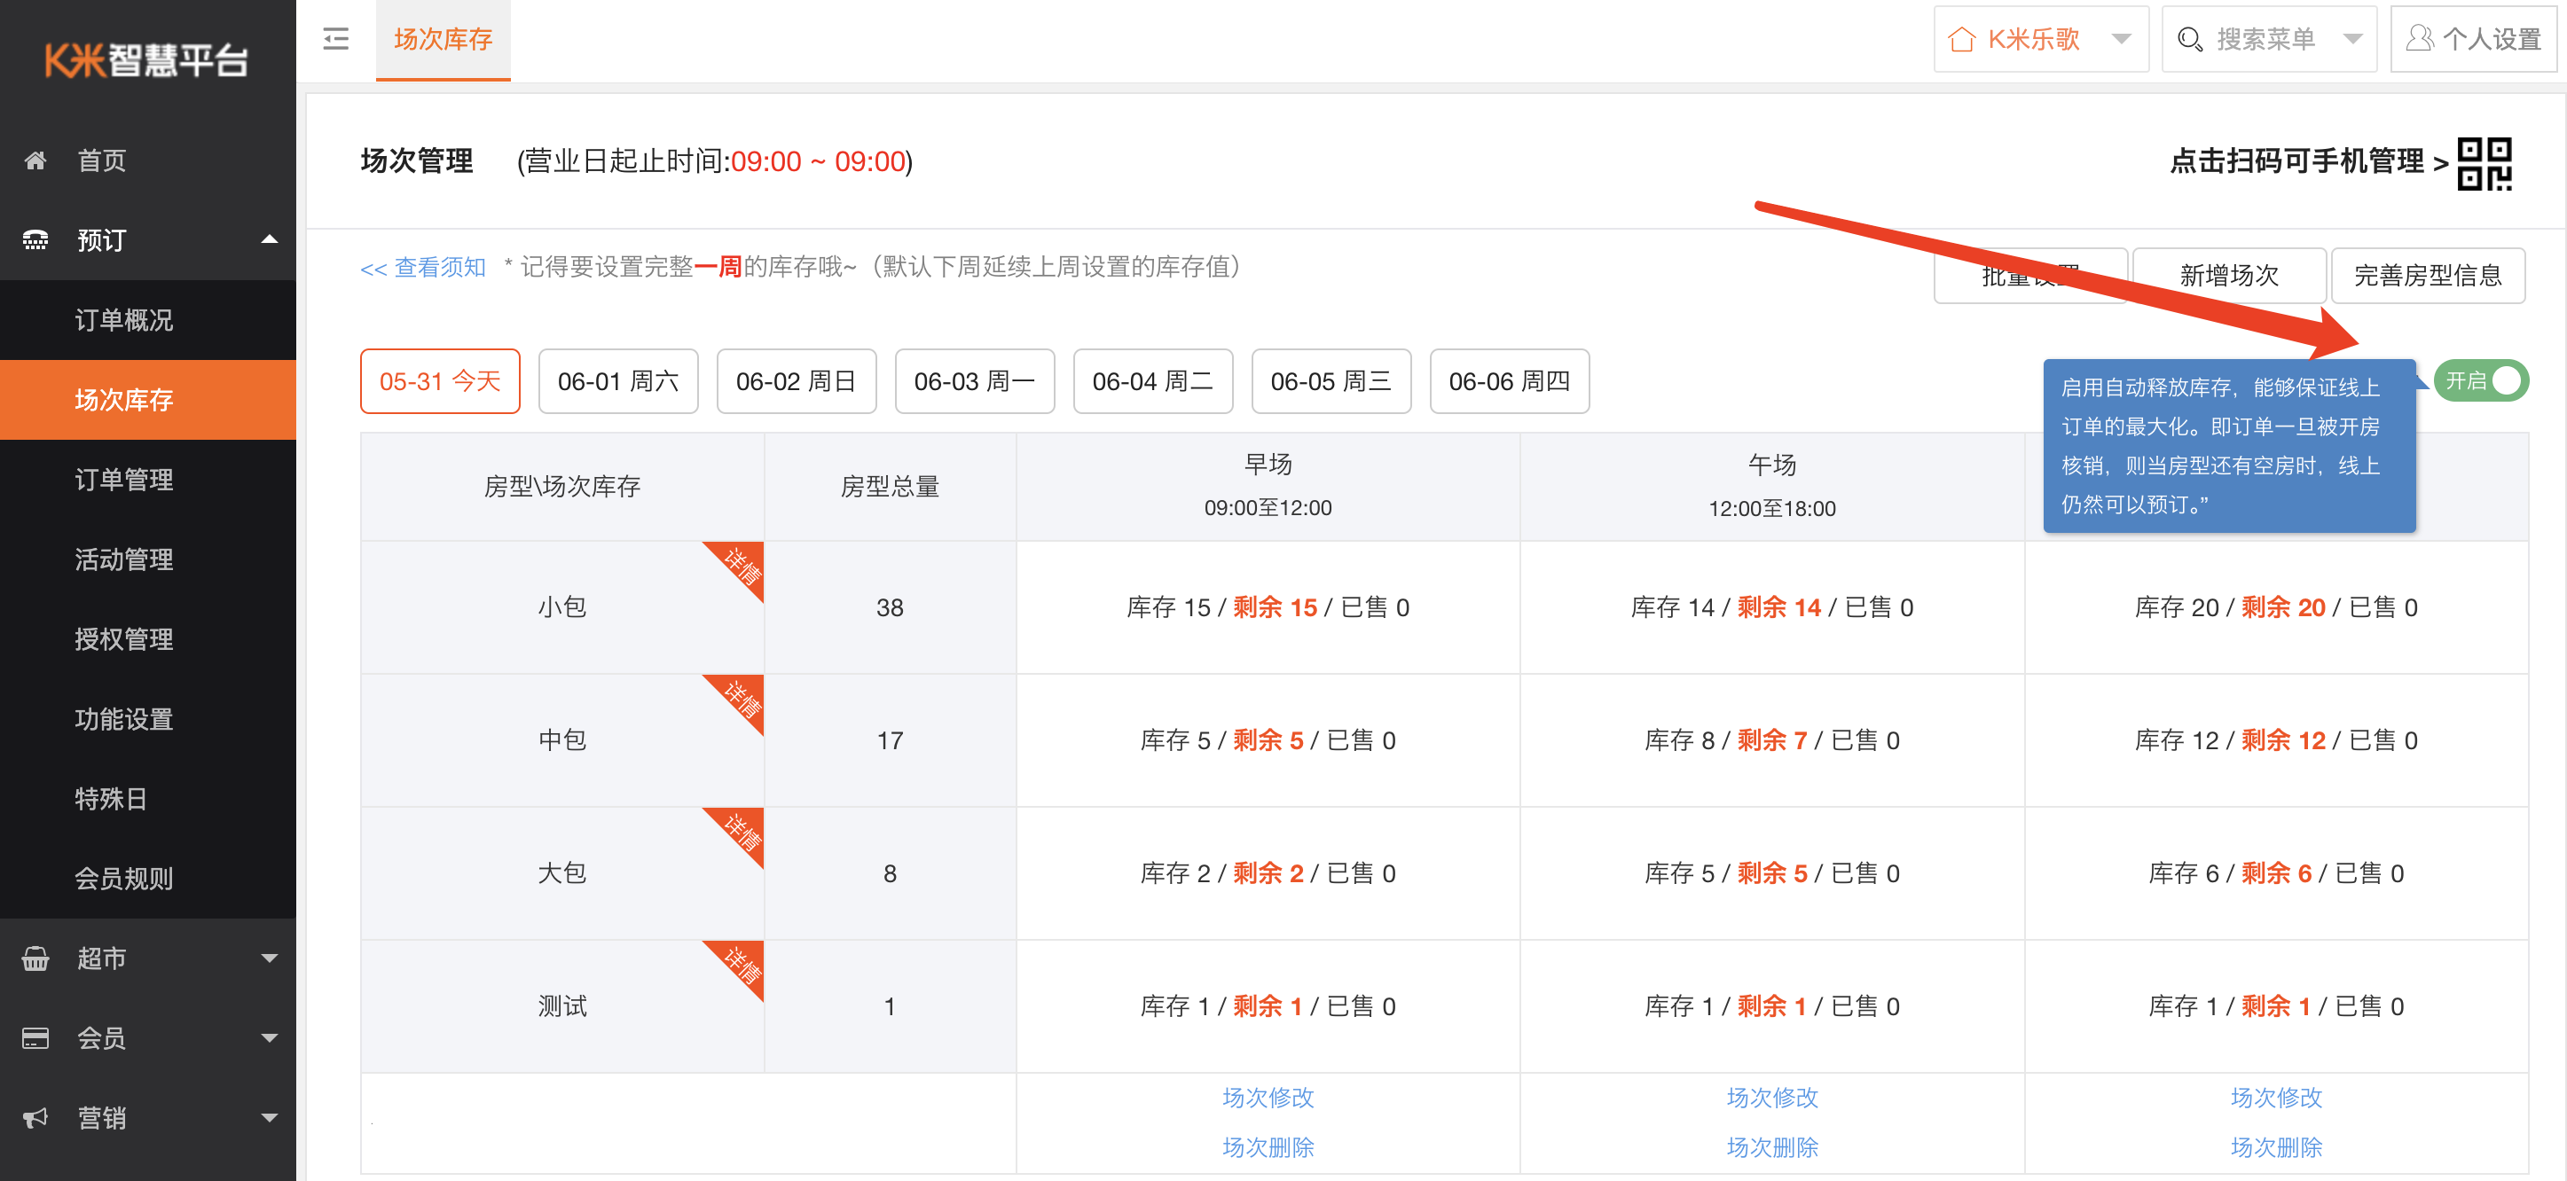Screen dimensions: 2567x1181
Task: Select 场次库存 in the sidebar
Action: [147, 399]
